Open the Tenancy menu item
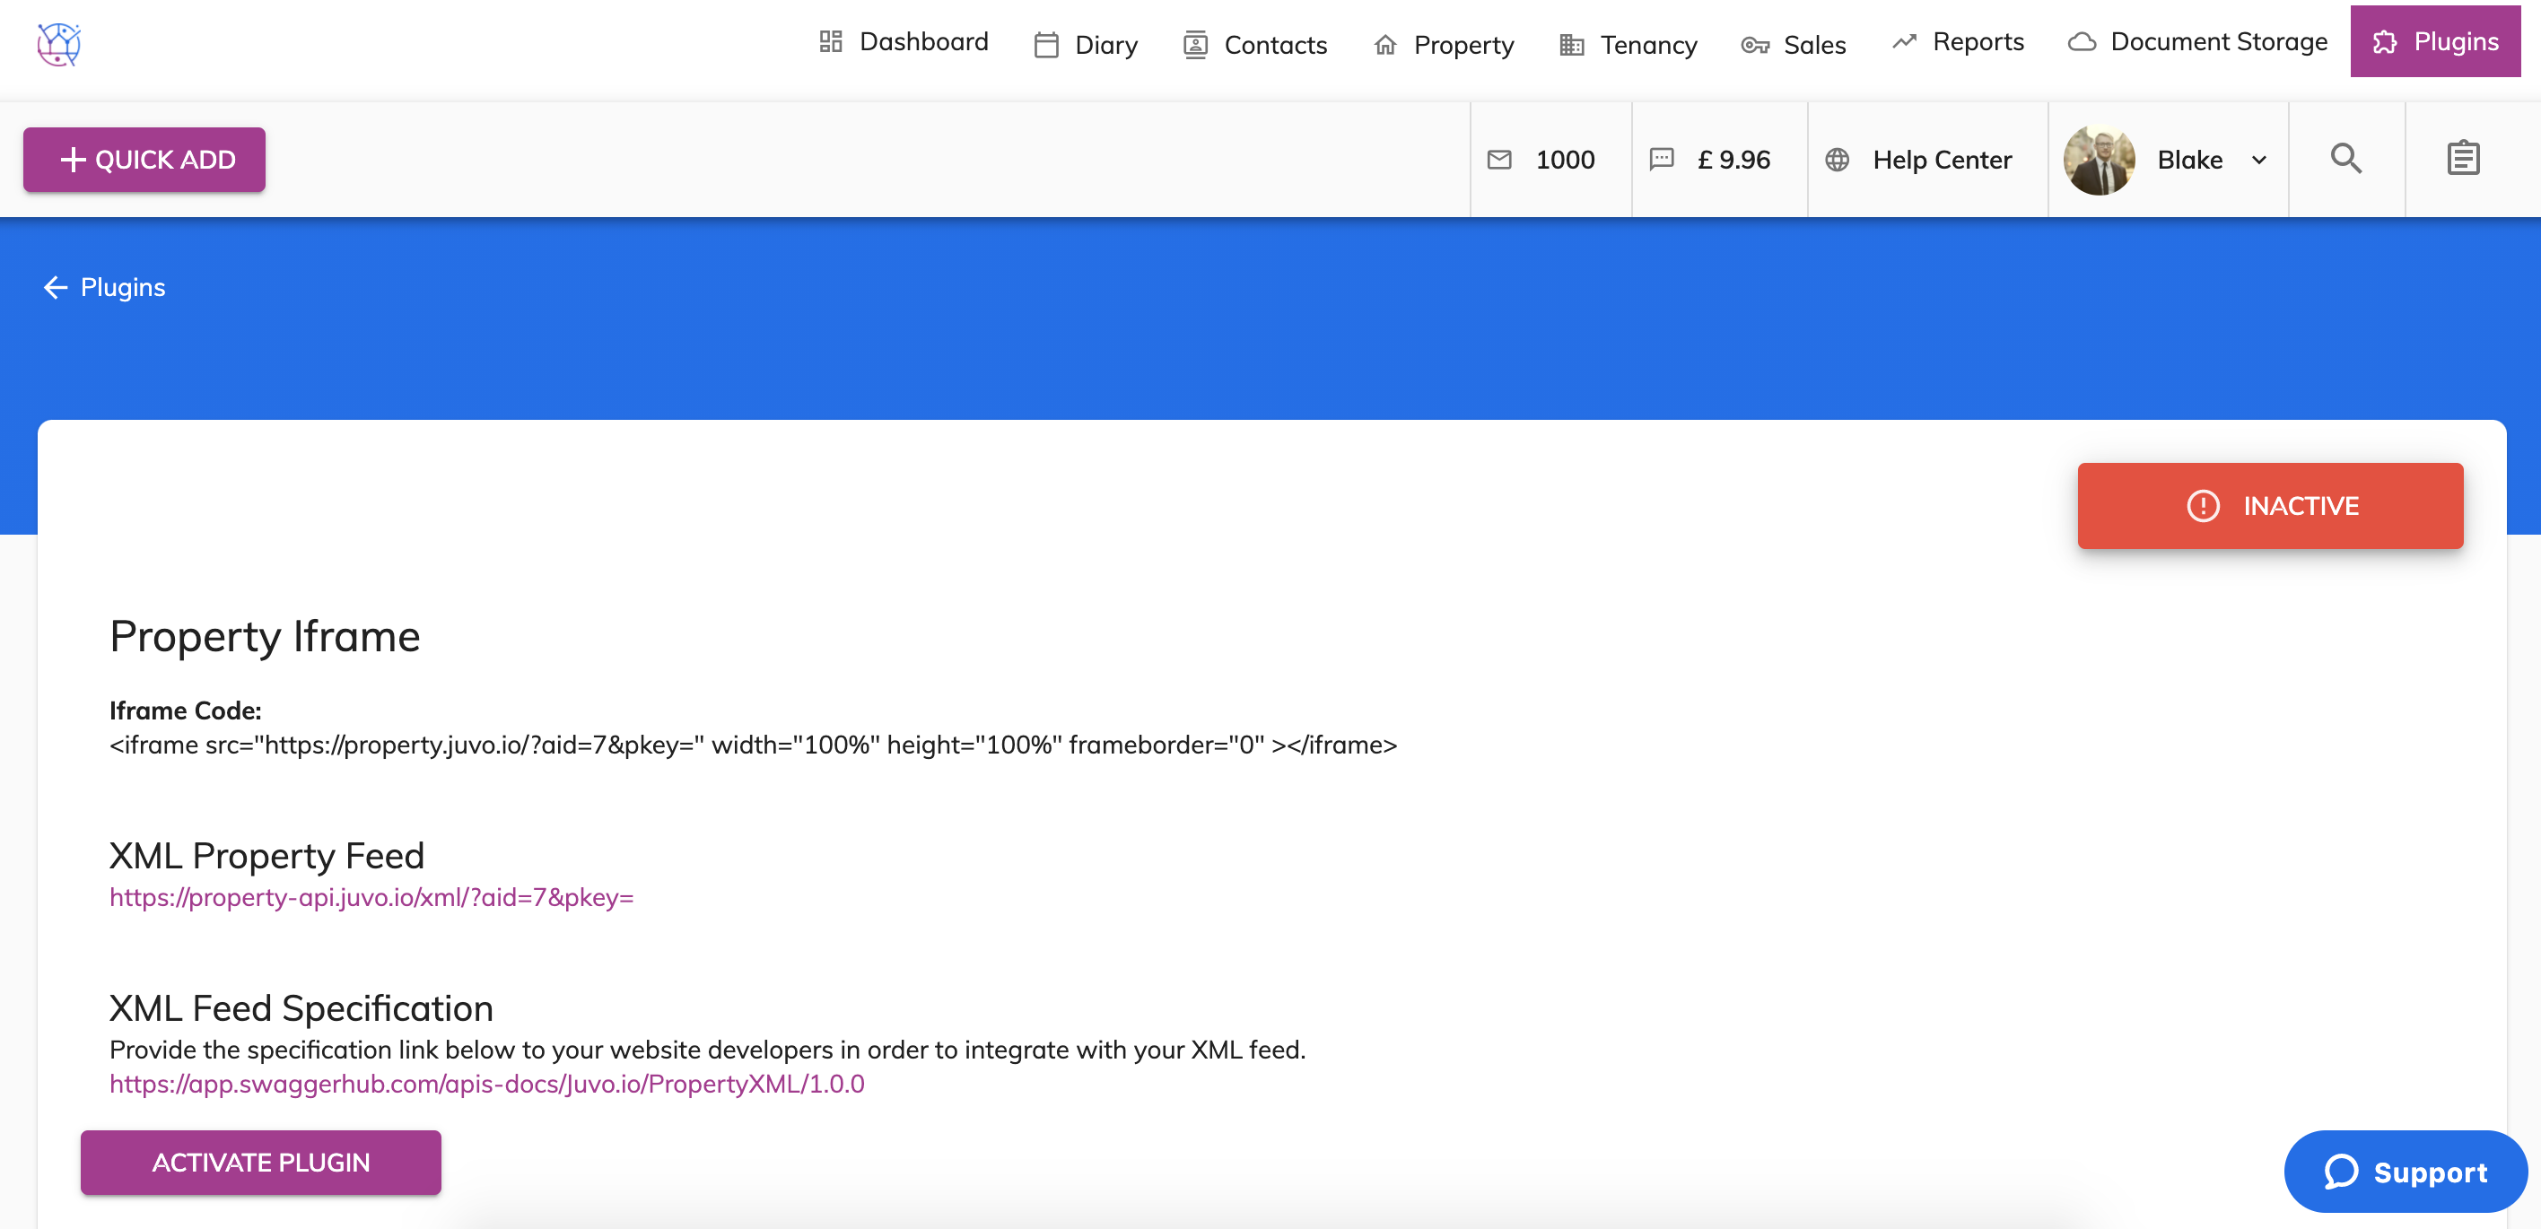The width and height of the screenshot is (2541, 1229). tap(1628, 46)
